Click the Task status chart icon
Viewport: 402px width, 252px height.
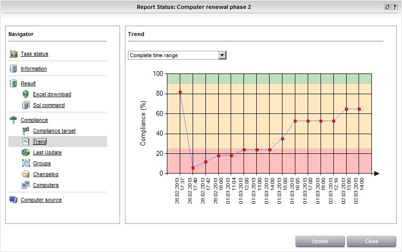coord(14,54)
